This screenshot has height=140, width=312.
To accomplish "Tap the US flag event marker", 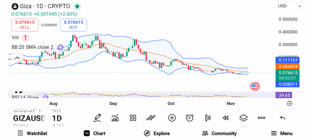I will tap(254, 86).
